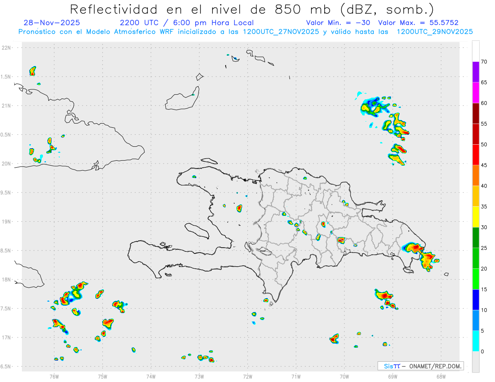Click the color bar label '0'
The height and width of the screenshot is (382, 495).
click(483, 352)
